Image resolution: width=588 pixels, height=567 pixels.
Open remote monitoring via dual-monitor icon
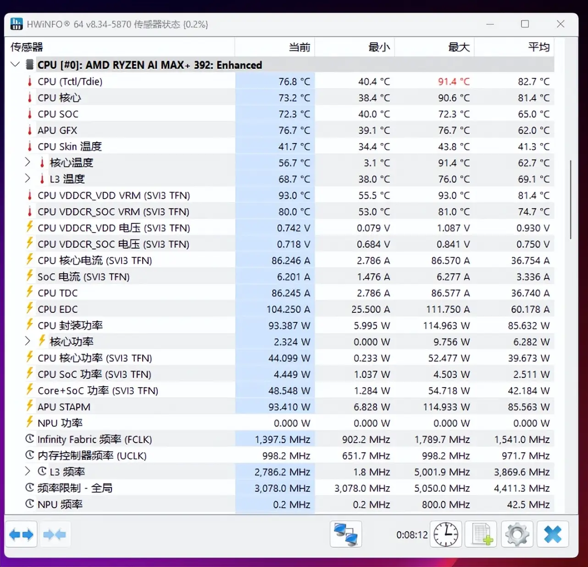click(345, 534)
